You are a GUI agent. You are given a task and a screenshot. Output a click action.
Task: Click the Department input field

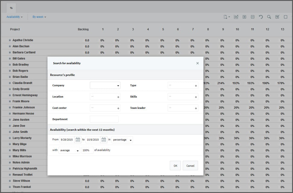pos(104,119)
